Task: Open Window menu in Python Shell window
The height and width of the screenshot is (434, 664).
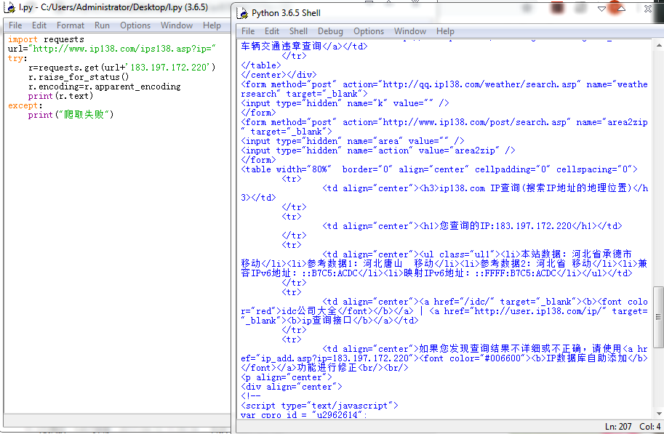Action: tap(410, 31)
